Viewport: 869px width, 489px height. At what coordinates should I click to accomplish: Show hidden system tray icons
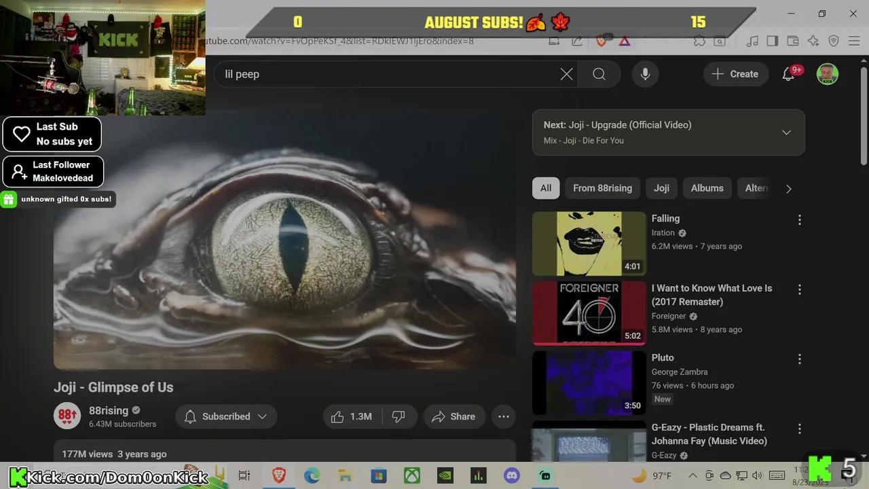click(x=692, y=475)
